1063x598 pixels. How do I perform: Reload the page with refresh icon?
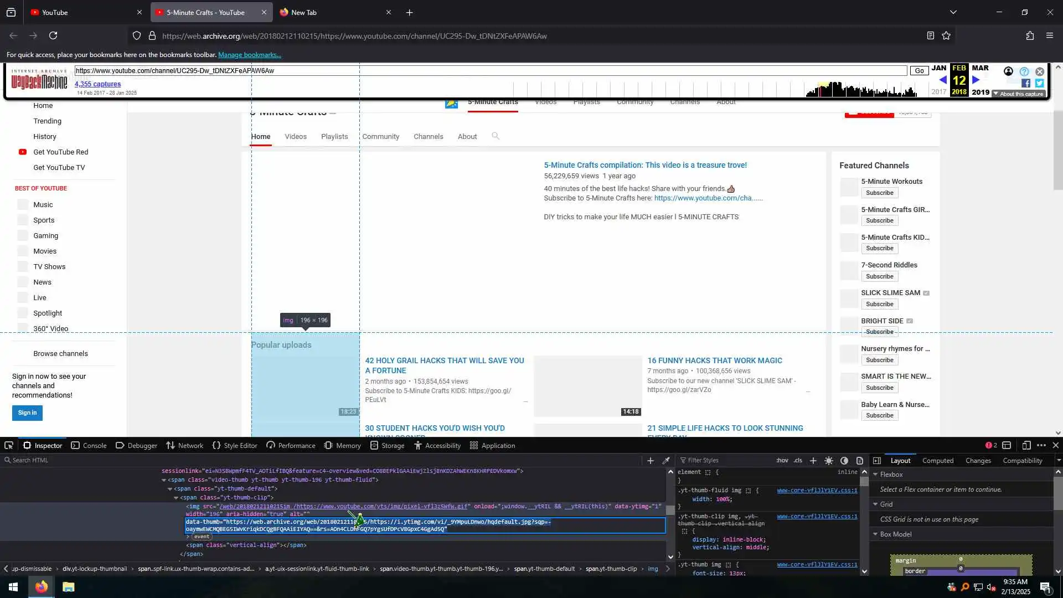pyautogui.click(x=53, y=35)
